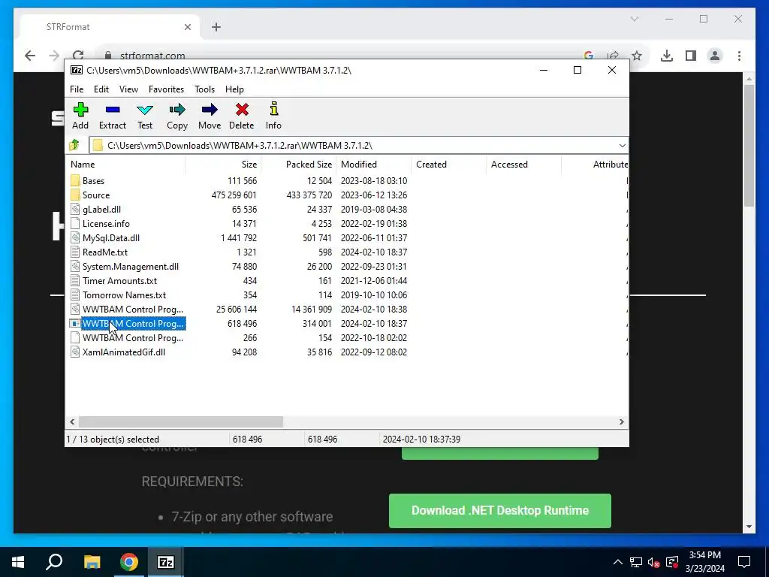
Task: Open the Favorites menu
Action: pos(166,89)
